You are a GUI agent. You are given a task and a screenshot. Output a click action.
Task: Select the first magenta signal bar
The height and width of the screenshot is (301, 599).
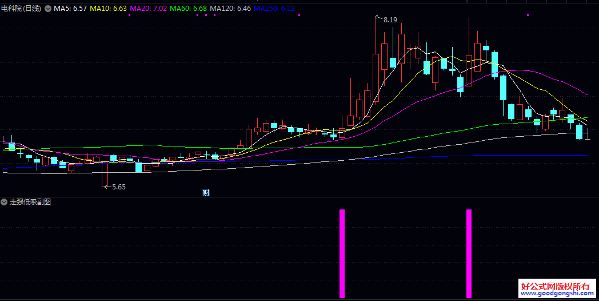tap(342, 254)
